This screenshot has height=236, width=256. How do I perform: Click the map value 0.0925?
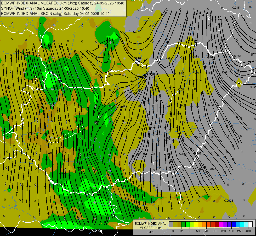229,201
